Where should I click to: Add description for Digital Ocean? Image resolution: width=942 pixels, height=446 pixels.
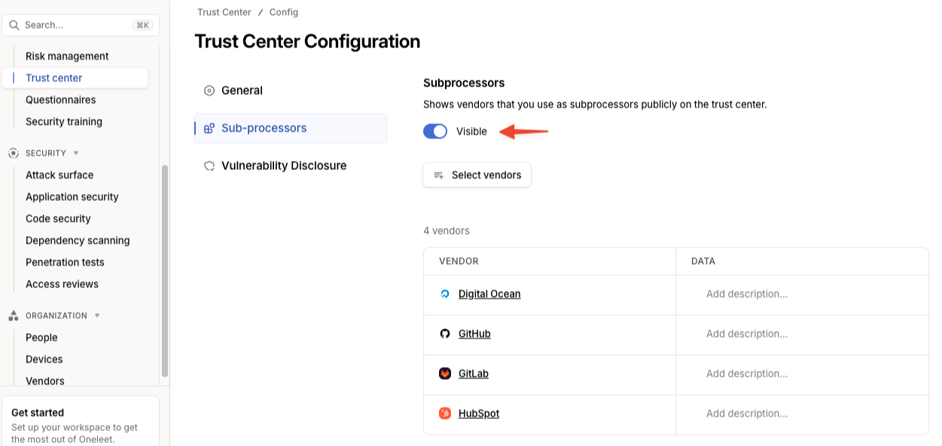coord(747,294)
